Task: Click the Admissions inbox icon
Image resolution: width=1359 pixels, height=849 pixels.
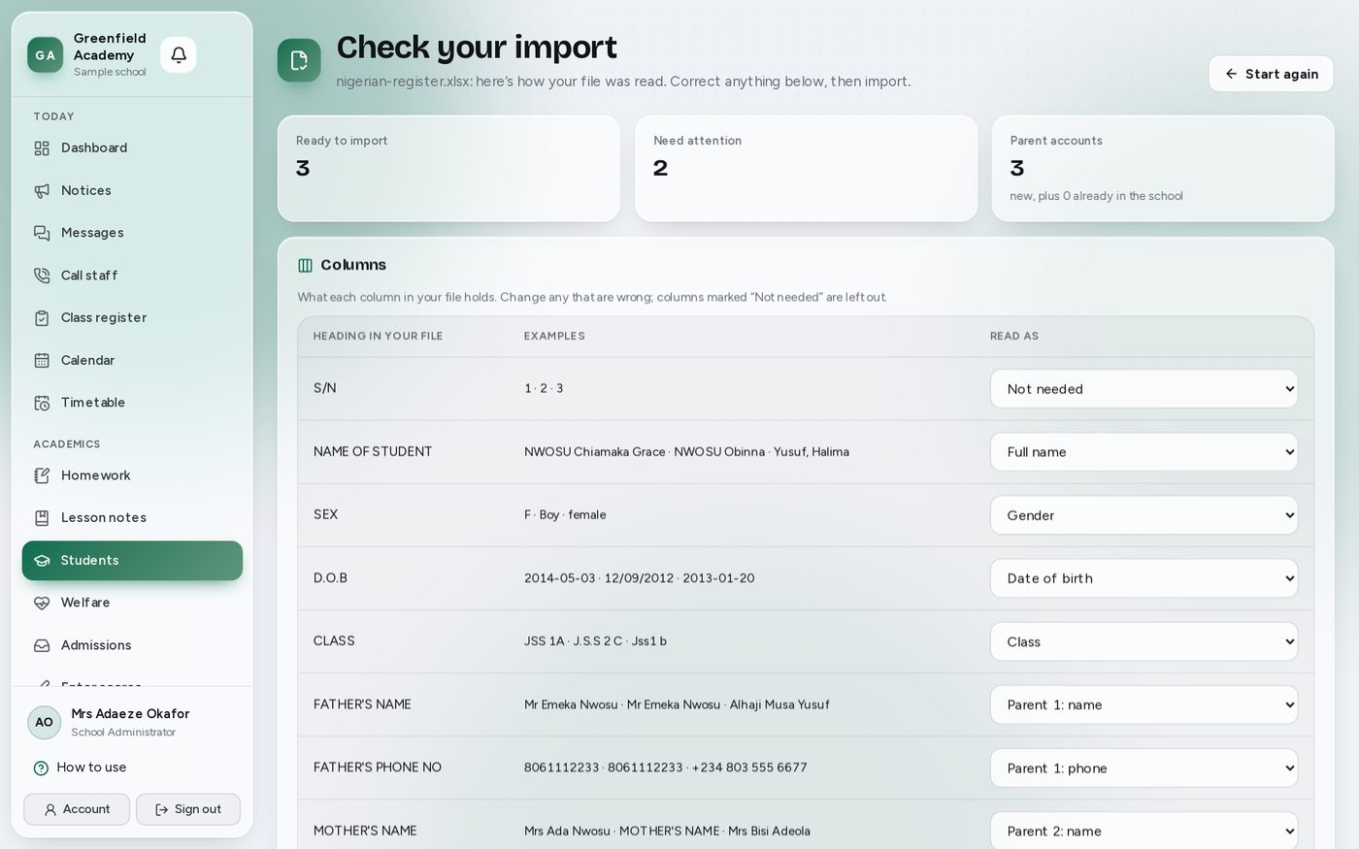Action: point(42,645)
